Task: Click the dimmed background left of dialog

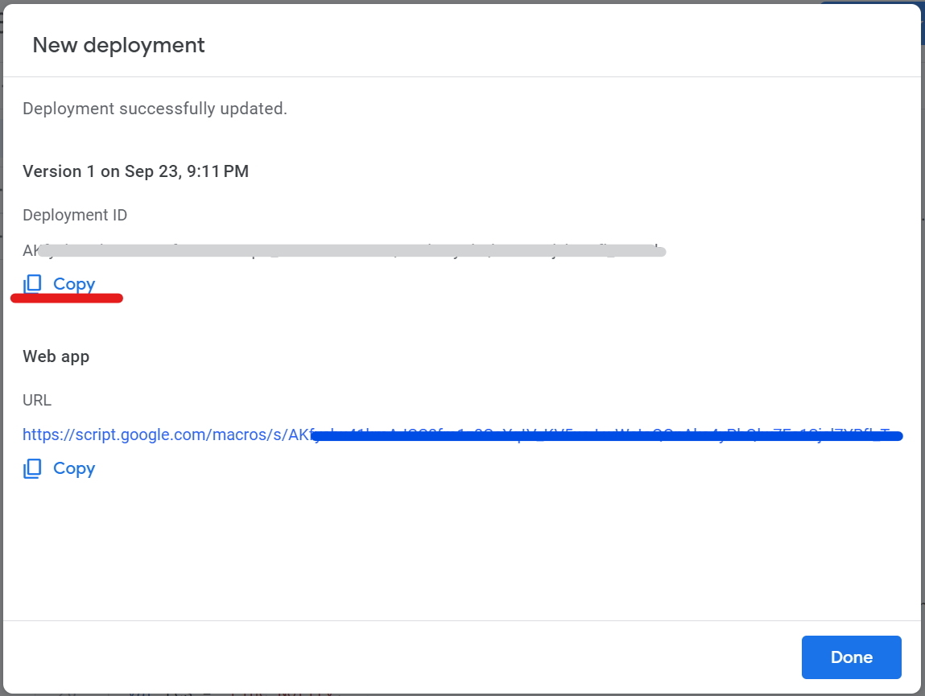Action: 1,354
